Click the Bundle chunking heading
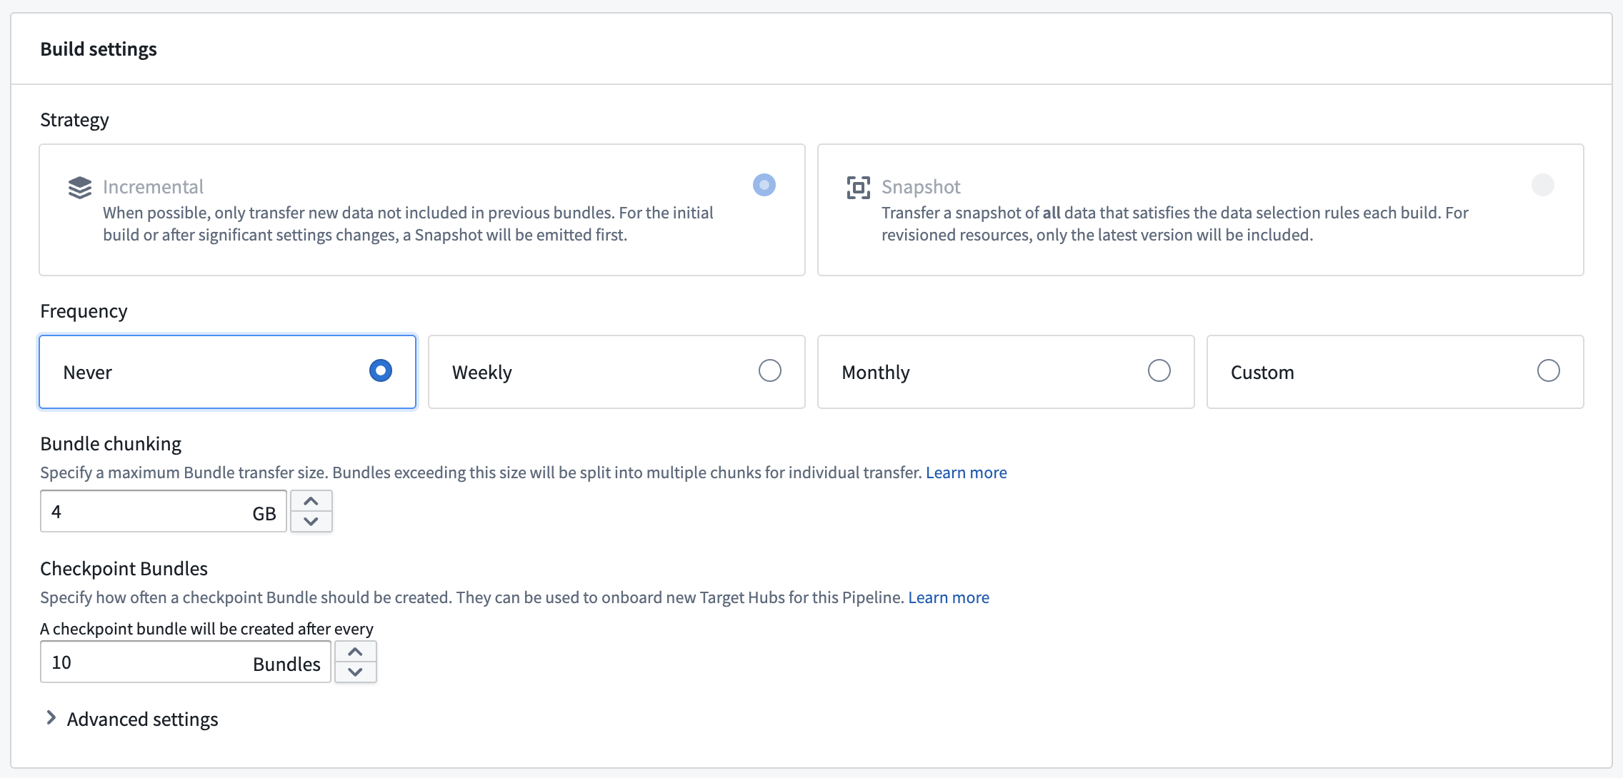This screenshot has width=1623, height=778. click(111, 444)
